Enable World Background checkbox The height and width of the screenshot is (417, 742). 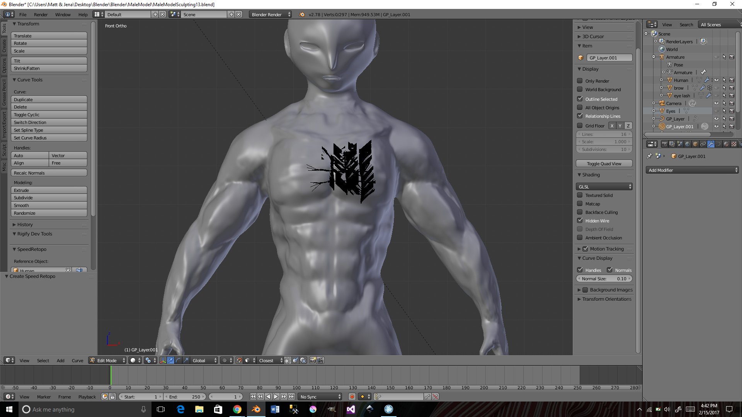coord(580,89)
